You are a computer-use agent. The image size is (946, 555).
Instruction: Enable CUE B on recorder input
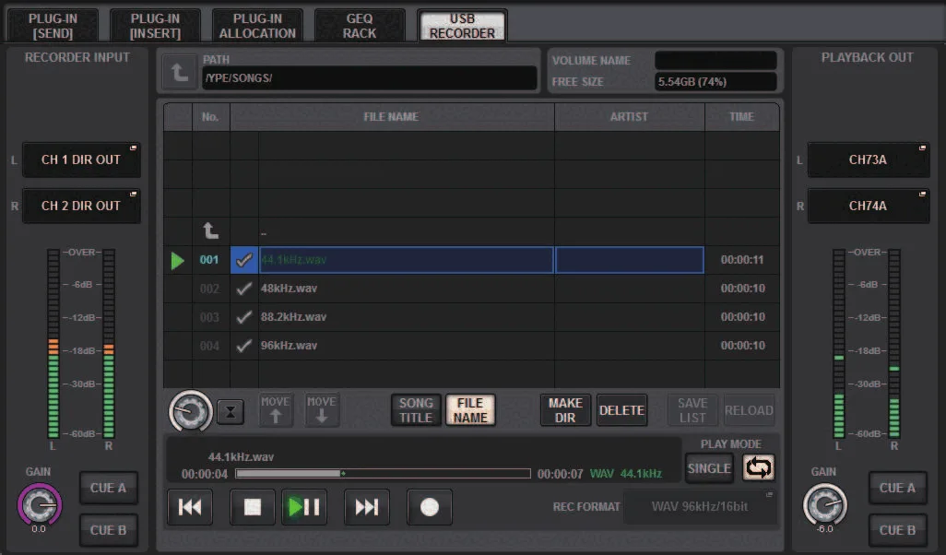[x=109, y=530]
